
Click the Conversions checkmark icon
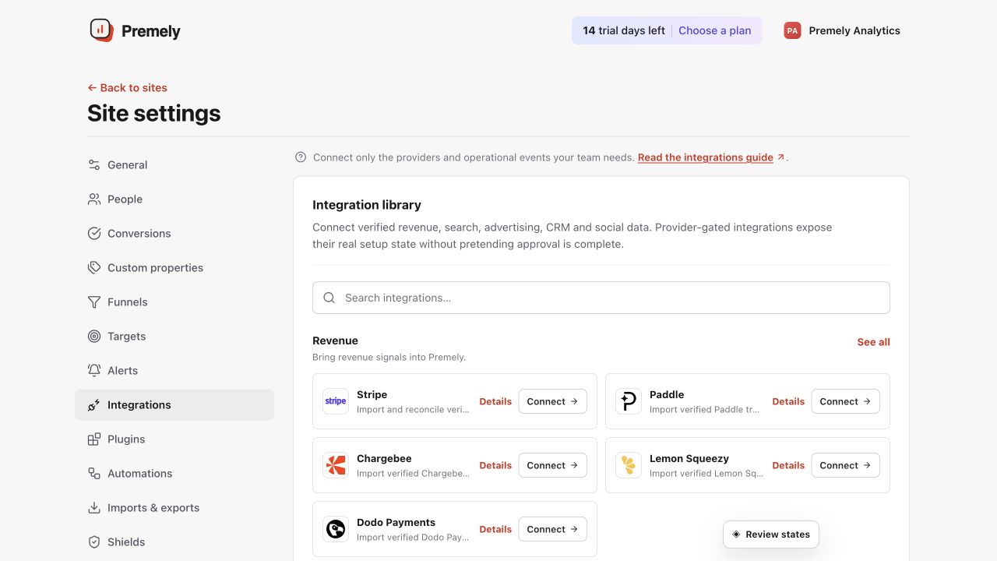[x=94, y=234]
